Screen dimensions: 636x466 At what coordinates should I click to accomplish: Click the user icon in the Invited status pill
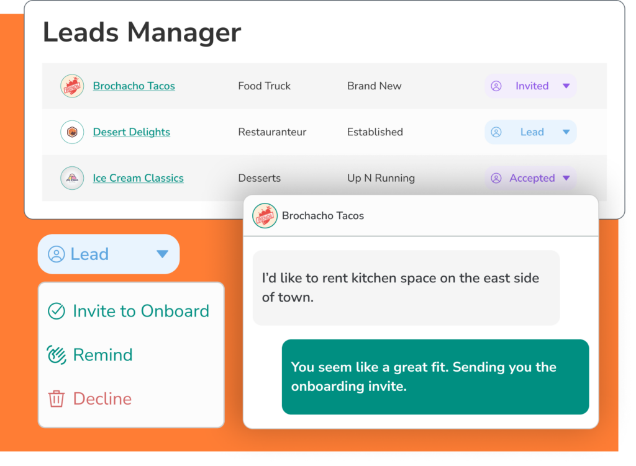tap(496, 86)
